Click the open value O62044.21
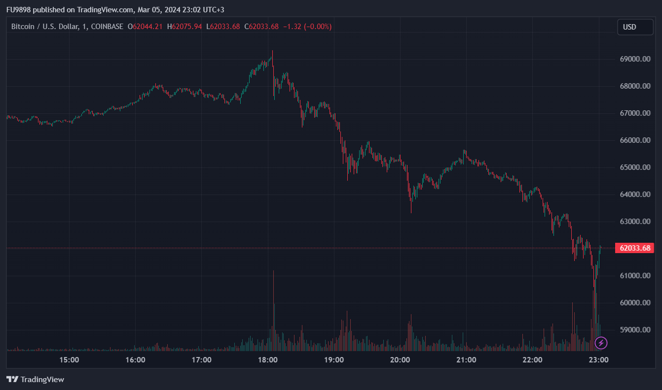 coord(145,27)
